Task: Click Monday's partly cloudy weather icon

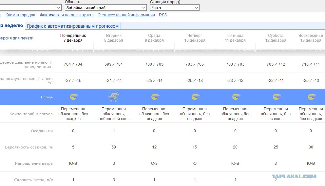Action: pyautogui.click(x=74, y=96)
